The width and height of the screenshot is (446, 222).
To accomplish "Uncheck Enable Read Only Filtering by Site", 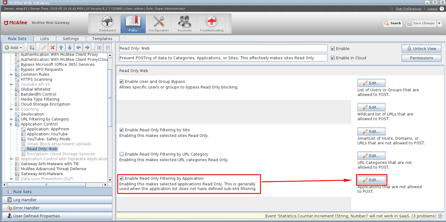I will click(x=121, y=130).
